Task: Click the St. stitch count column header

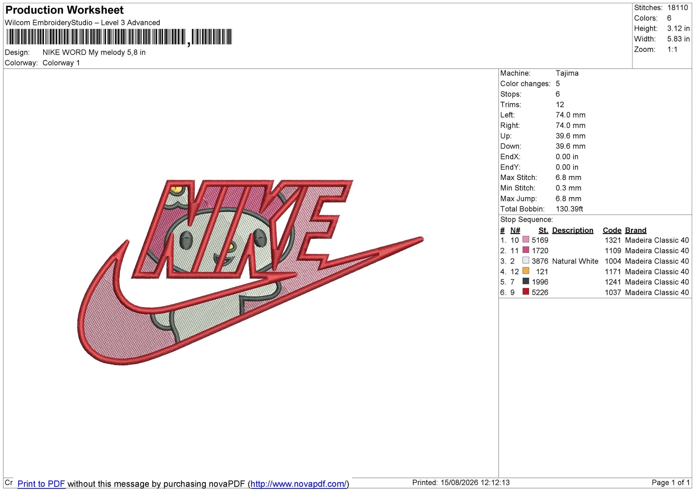Action: 543,230
